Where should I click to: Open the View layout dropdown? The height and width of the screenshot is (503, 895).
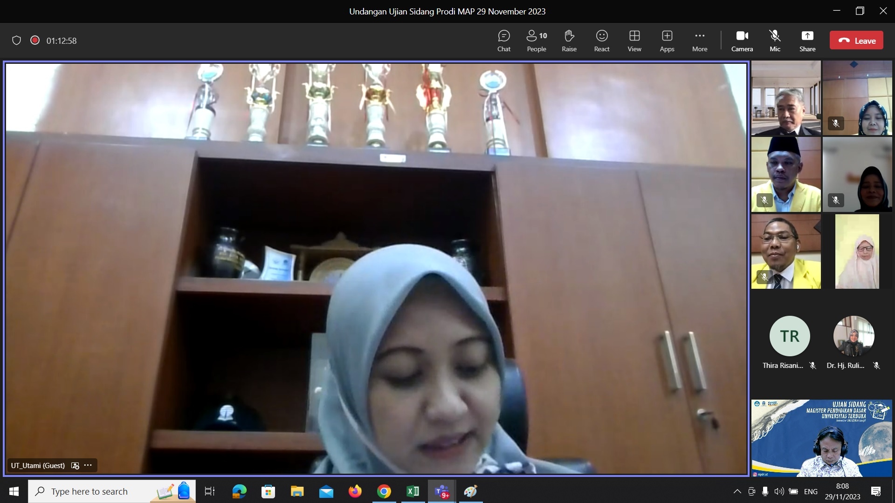[x=634, y=41]
